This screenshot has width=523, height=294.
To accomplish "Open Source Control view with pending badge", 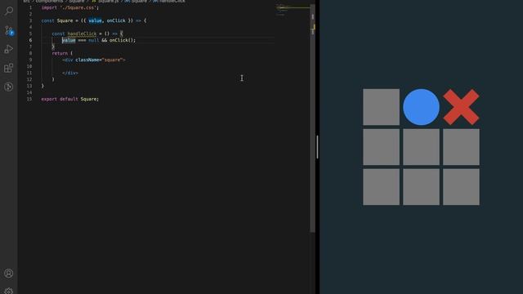I will coord(9,31).
